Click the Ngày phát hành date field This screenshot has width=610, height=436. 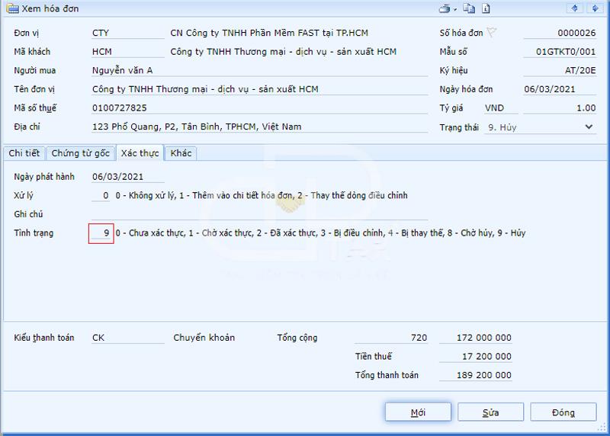(x=128, y=177)
